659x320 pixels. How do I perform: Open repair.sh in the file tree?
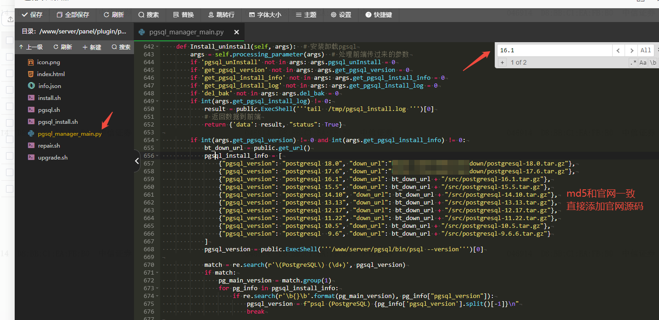49,145
